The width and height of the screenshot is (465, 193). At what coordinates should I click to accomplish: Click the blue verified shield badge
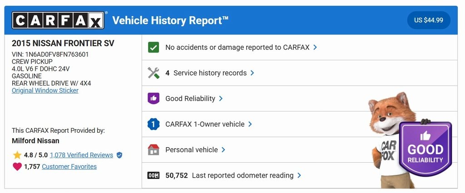pyautogui.click(x=119, y=155)
